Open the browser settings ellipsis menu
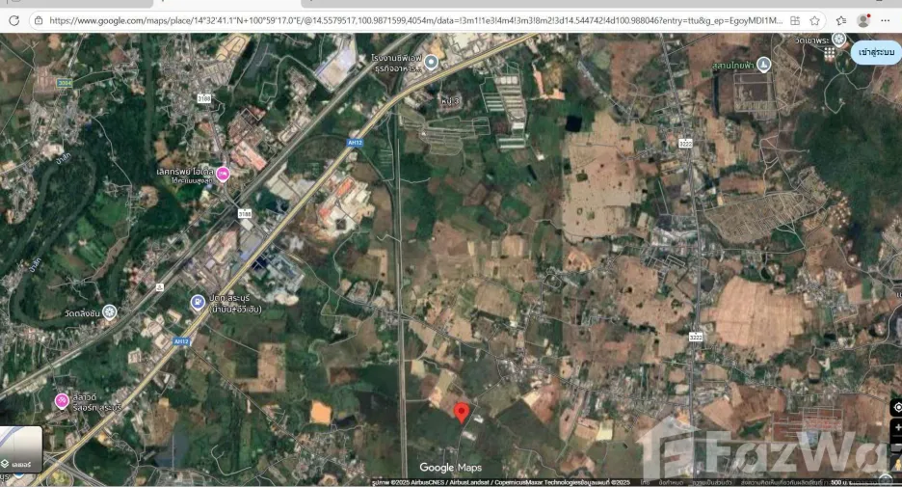 click(886, 20)
